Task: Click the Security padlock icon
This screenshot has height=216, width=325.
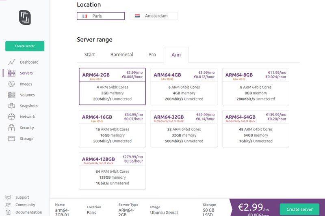Action: point(11,128)
